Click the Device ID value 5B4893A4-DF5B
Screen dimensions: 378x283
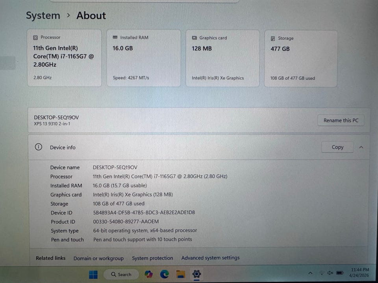pyautogui.click(x=144, y=213)
